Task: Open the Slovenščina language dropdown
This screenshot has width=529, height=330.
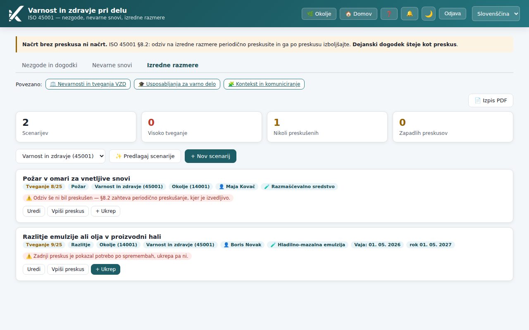Action: [496, 14]
